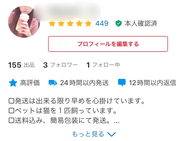Click the fifth yellow rating star
Screen dimensions: 188x141
88,23
